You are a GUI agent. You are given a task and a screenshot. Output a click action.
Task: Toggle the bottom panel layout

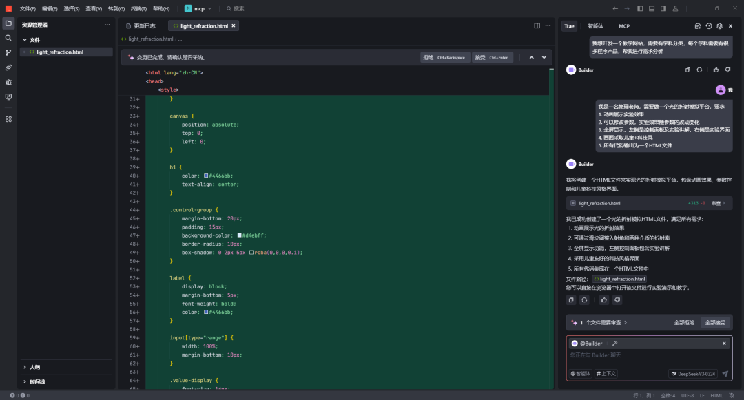click(651, 8)
